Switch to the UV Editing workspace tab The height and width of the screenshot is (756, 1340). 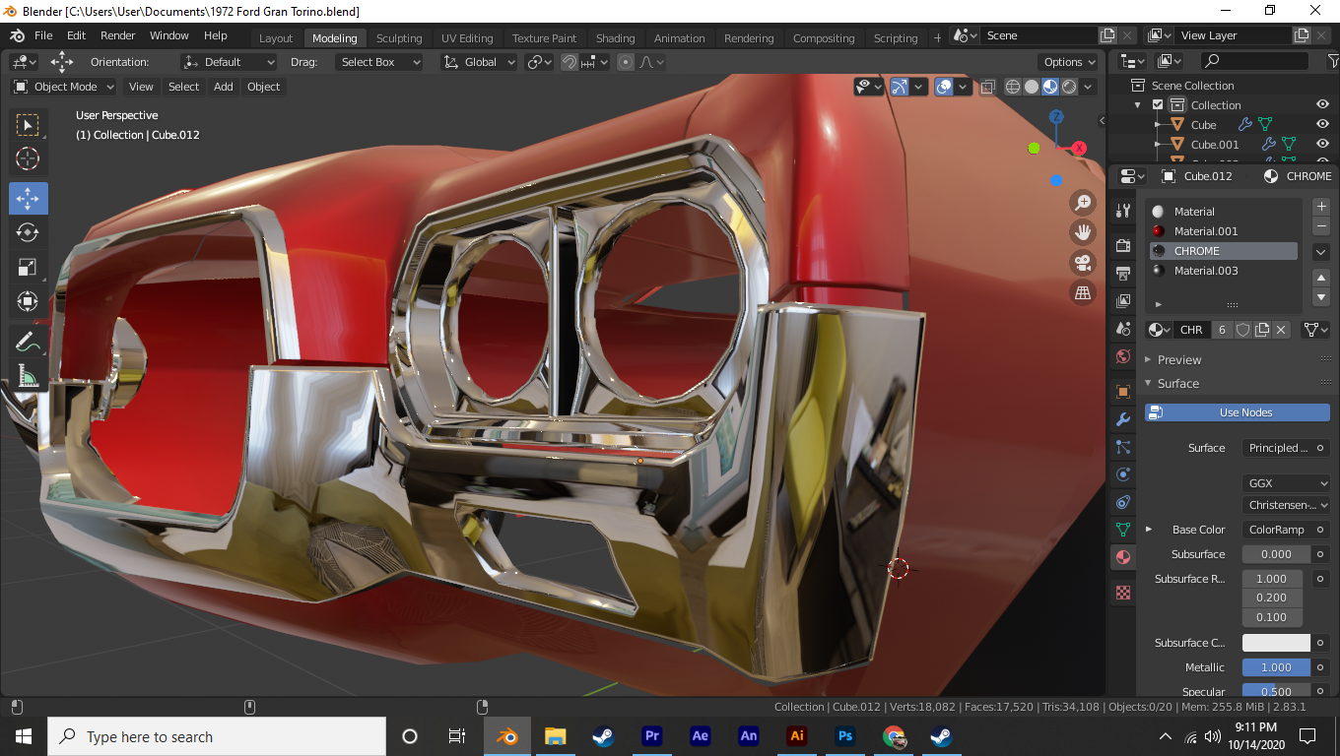click(467, 38)
